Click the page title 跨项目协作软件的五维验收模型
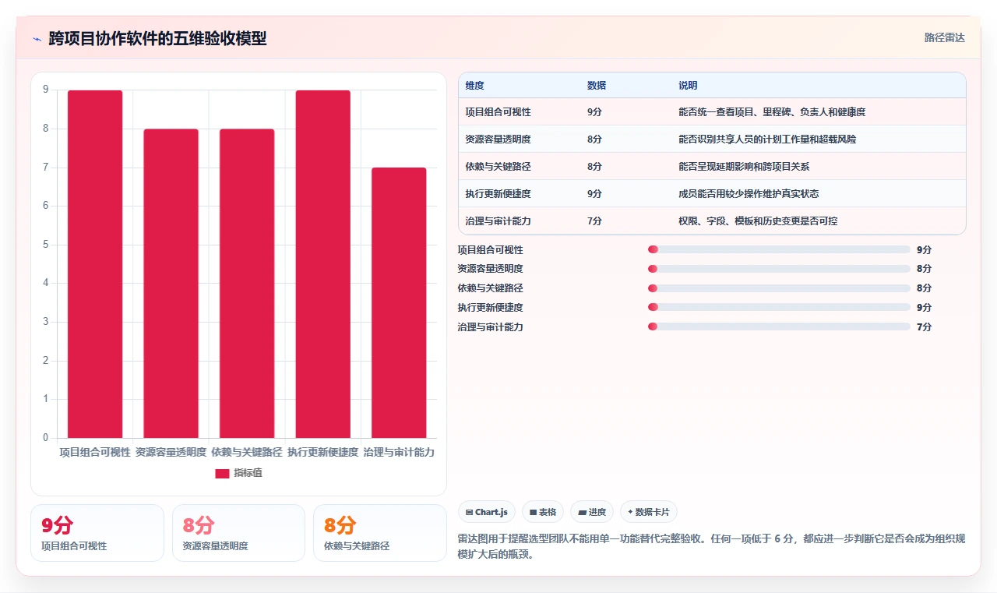The width and height of the screenshot is (997, 593). pos(157,39)
